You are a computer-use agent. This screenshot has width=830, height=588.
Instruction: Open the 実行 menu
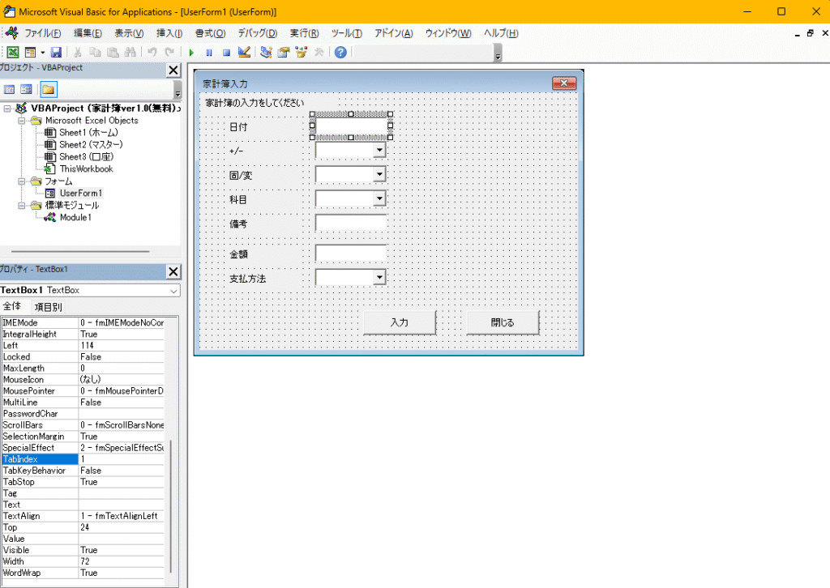(305, 33)
